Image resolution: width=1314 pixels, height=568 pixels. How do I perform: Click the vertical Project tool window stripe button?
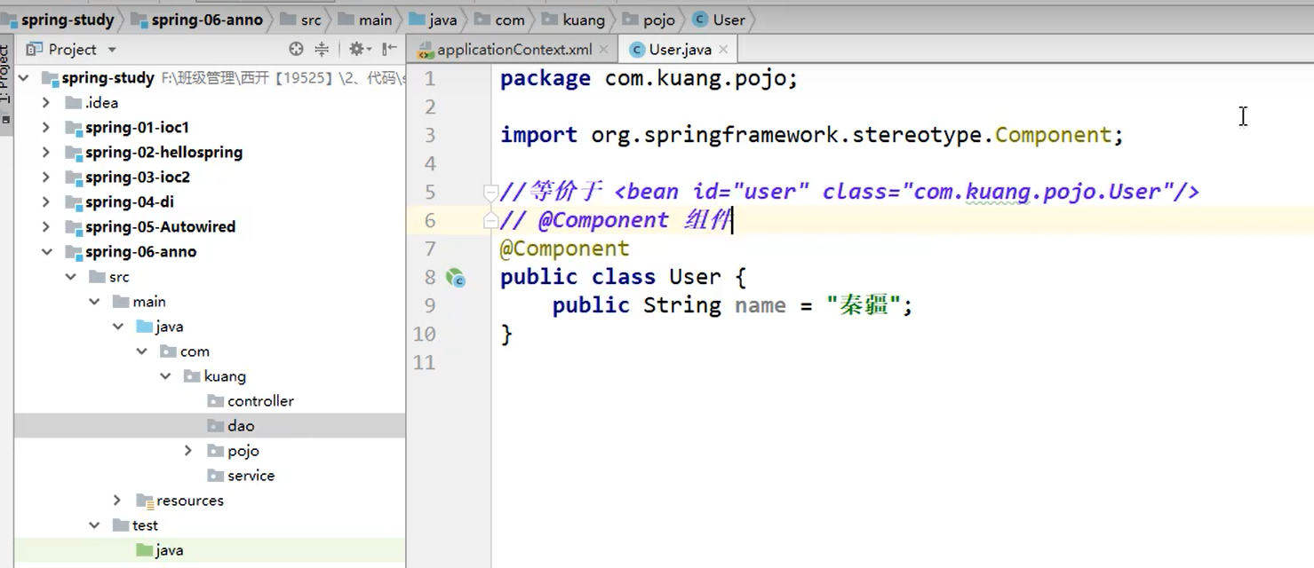[5, 83]
